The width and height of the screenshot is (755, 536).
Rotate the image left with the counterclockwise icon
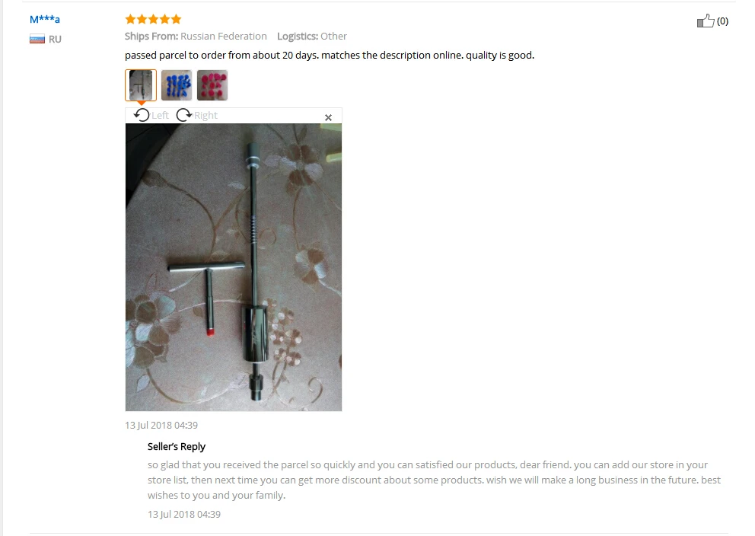142,115
